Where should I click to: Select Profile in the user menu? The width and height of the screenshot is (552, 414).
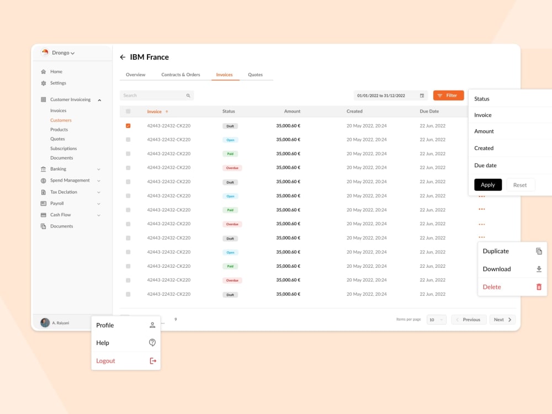click(126, 325)
